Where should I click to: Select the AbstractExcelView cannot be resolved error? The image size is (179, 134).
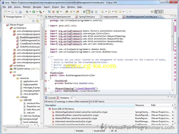[x=77, y=115]
